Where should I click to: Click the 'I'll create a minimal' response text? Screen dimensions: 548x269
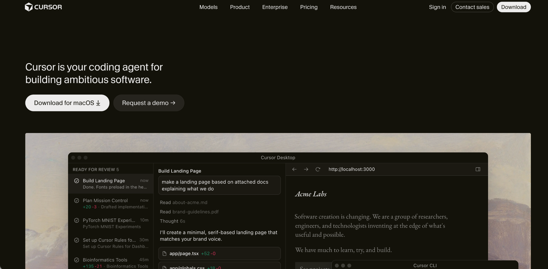click(219, 236)
